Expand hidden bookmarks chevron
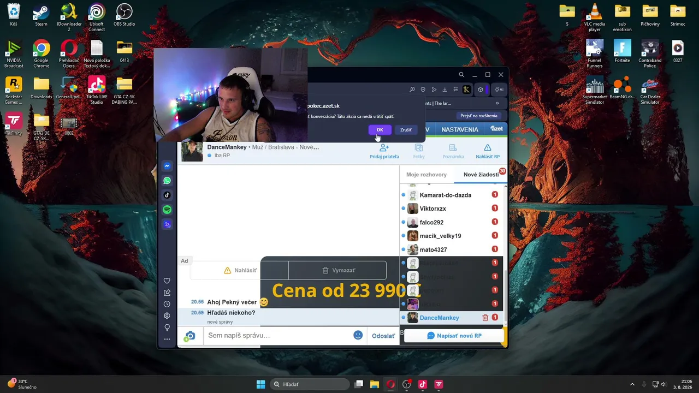699x393 pixels. click(497, 103)
